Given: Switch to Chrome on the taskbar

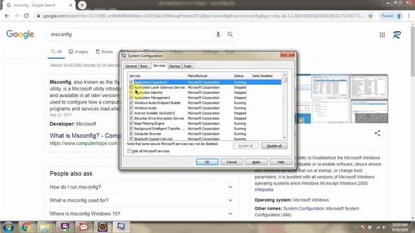Looking at the screenshot, I should point(26,227).
